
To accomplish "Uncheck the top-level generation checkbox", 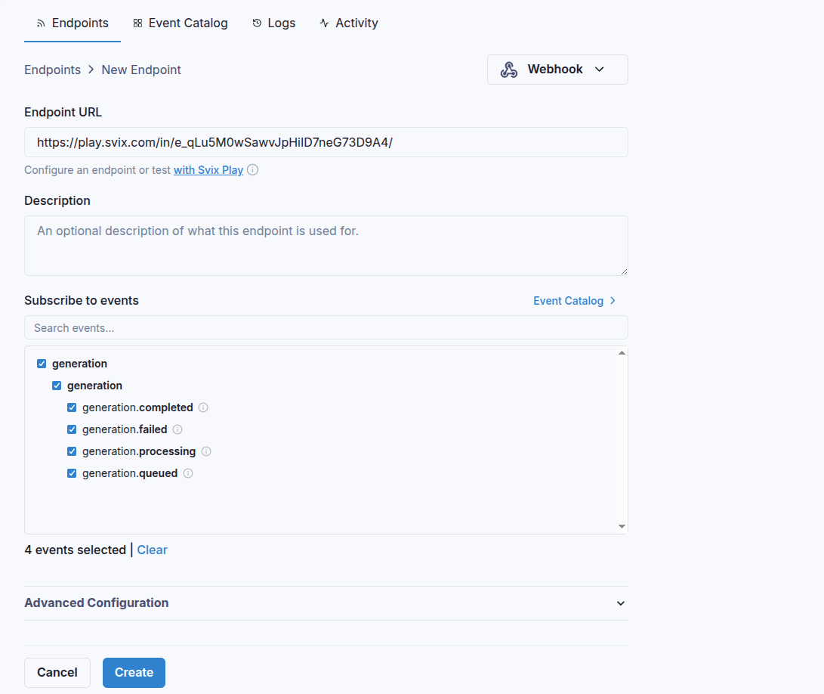I will [x=42, y=363].
